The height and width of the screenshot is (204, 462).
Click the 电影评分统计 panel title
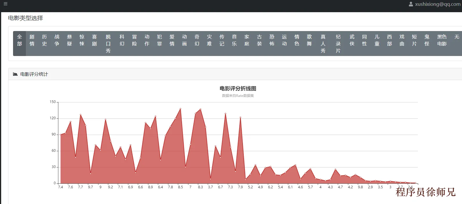34,74
